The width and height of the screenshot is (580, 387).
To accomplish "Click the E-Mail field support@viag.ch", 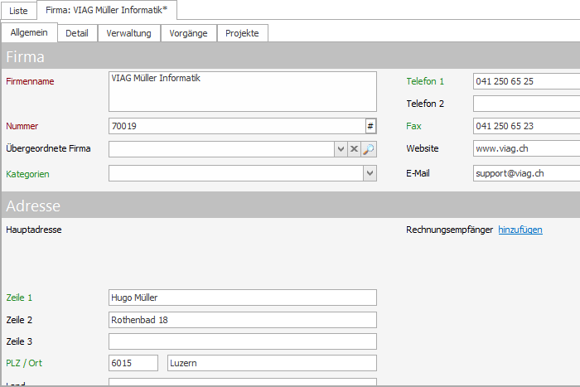I will [526, 173].
